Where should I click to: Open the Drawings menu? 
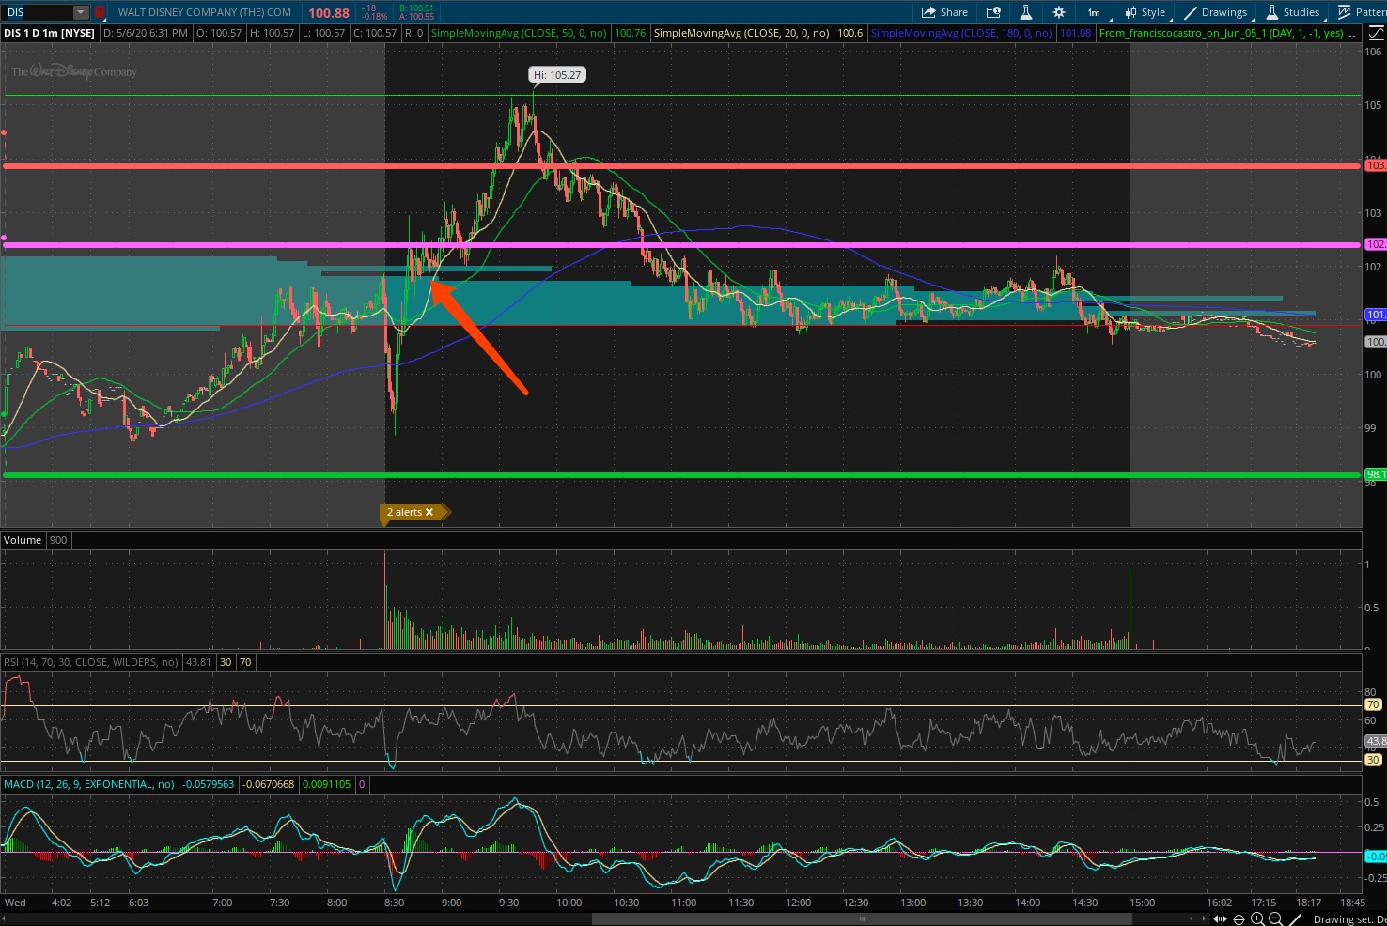tap(1216, 12)
